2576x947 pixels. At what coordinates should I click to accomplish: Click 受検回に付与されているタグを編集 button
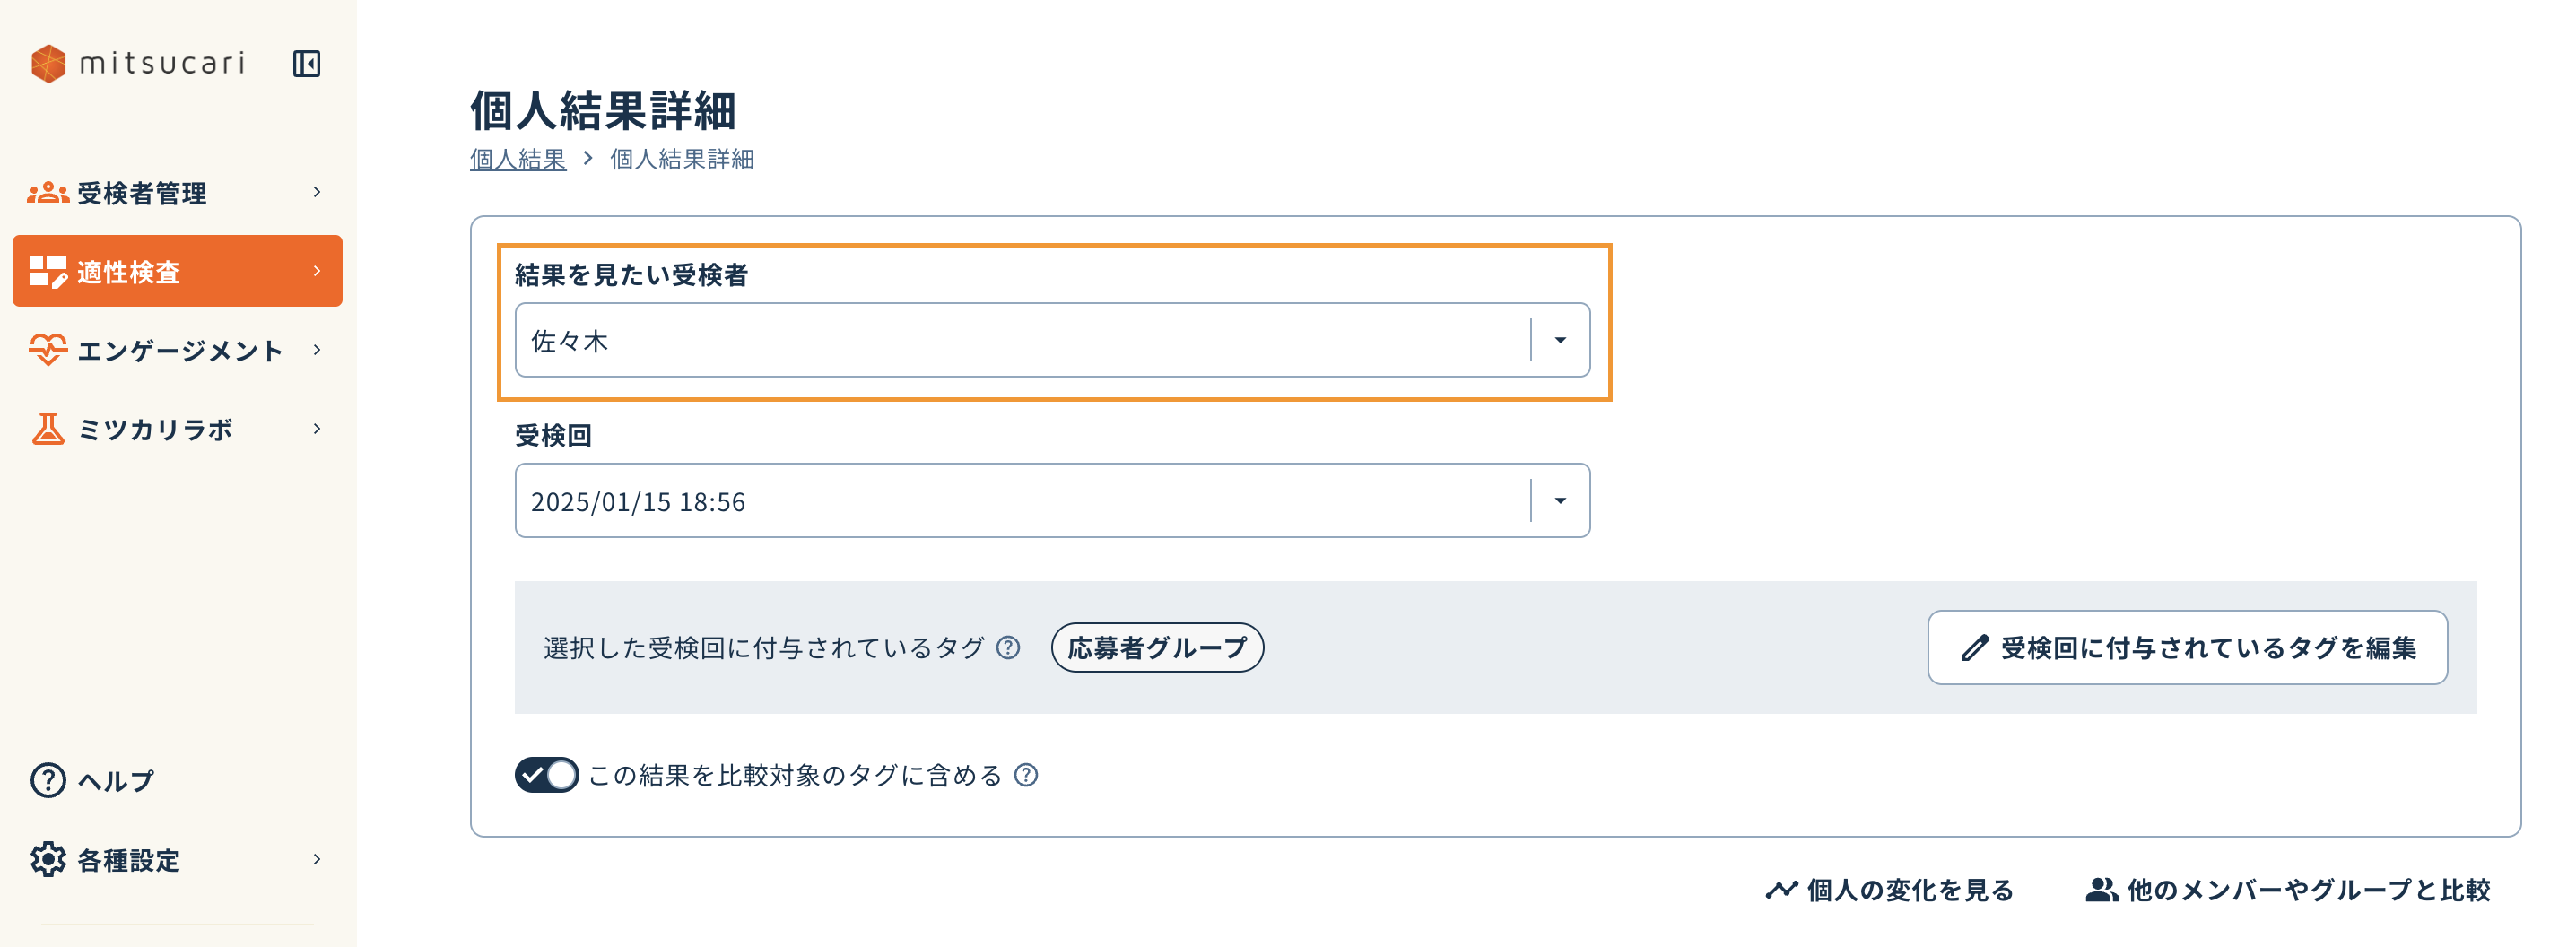click(2187, 648)
